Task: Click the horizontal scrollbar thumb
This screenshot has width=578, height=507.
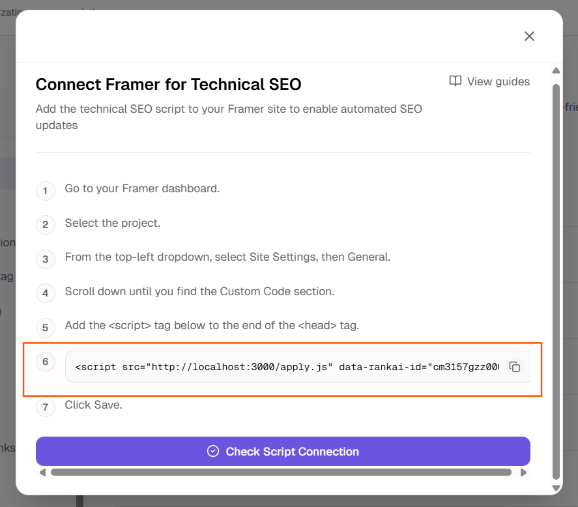Action: point(280,472)
